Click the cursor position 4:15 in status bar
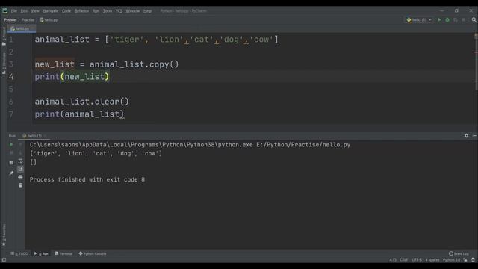This screenshot has width=478, height=269. (x=393, y=260)
